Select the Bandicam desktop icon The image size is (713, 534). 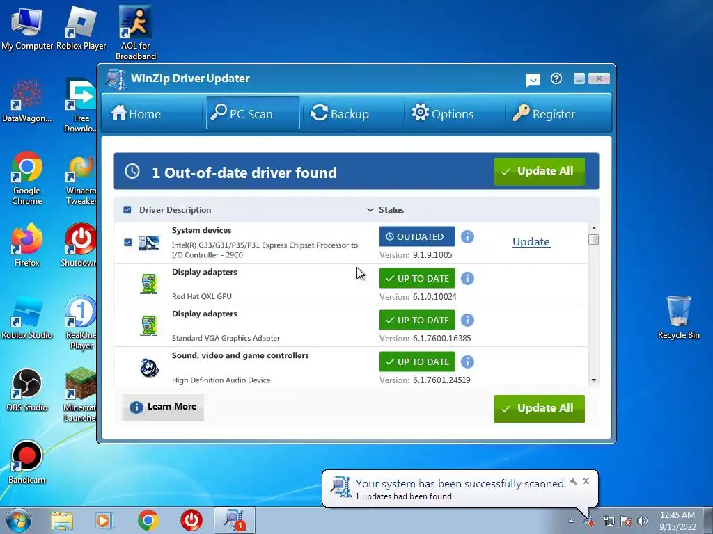point(27,462)
